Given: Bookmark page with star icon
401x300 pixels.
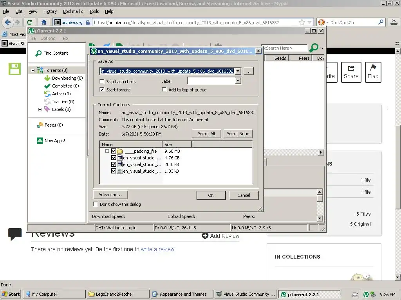Looking at the screenshot, I should coord(302,22).
